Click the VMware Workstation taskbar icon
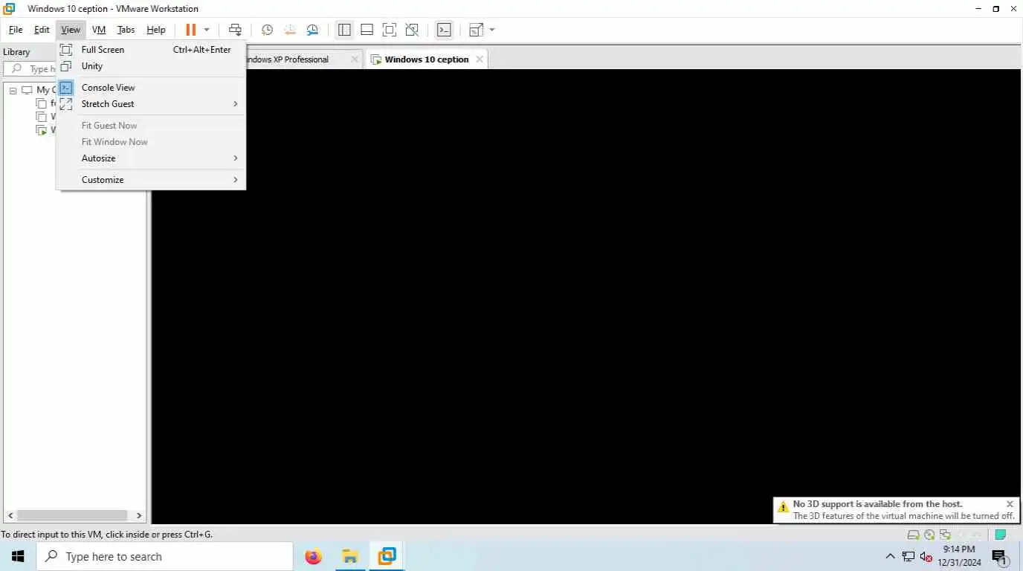1023x571 pixels. (x=387, y=556)
